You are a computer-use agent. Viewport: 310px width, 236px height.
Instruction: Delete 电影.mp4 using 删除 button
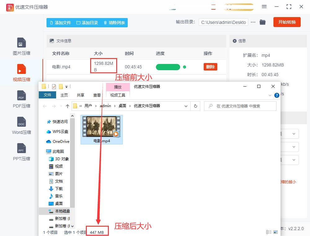[210, 67]
